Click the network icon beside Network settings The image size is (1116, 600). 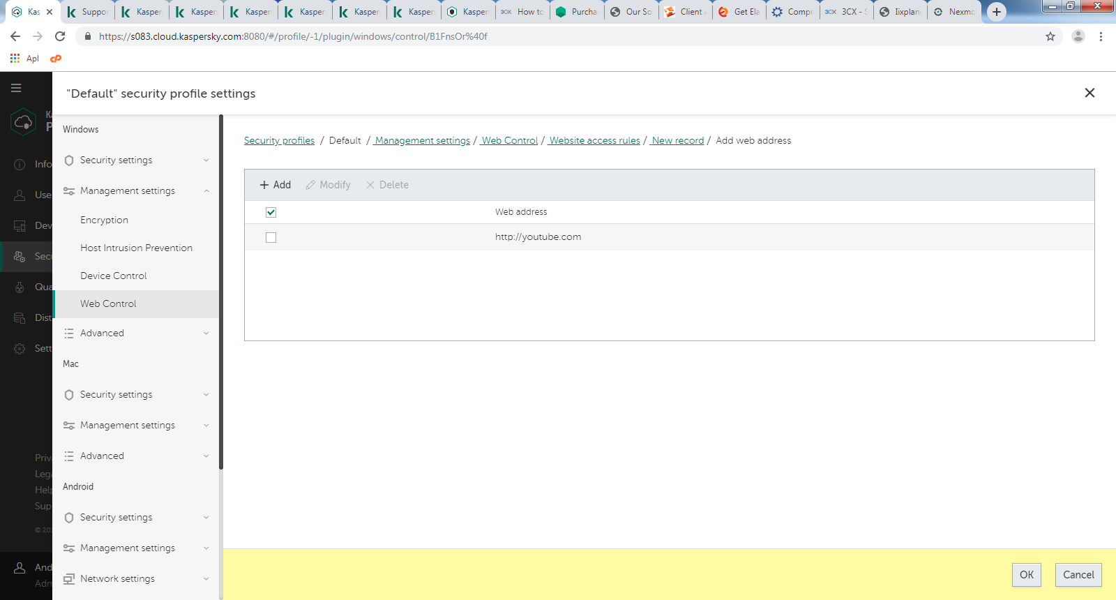pyautogui.click(x=69, y=579)
